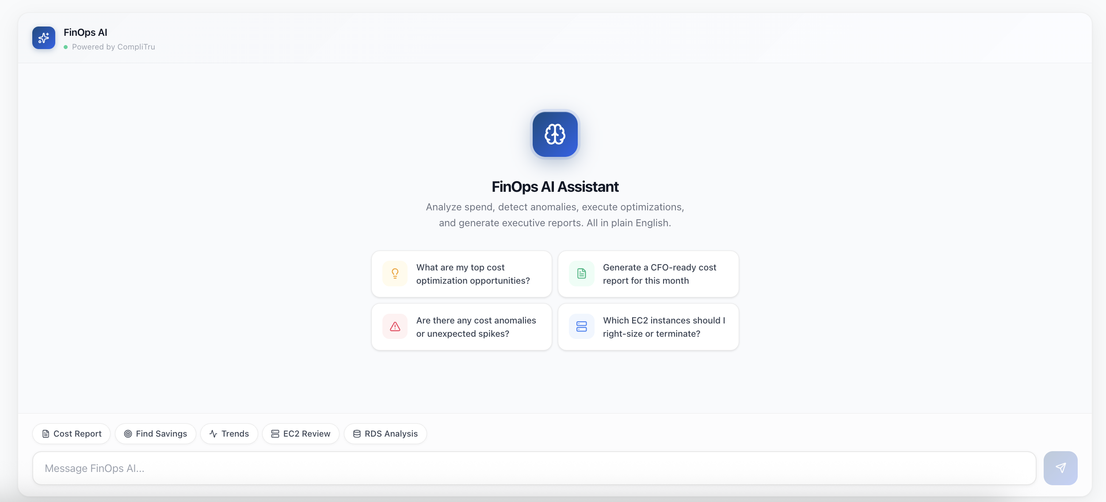Click the document icon on Cost Report chip
Screen dimensions: 1106x502
tap(46, 434)
